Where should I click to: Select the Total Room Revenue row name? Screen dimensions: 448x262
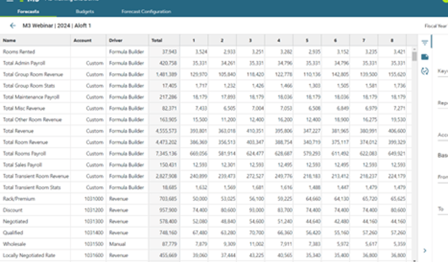click(x=25, y=142)
